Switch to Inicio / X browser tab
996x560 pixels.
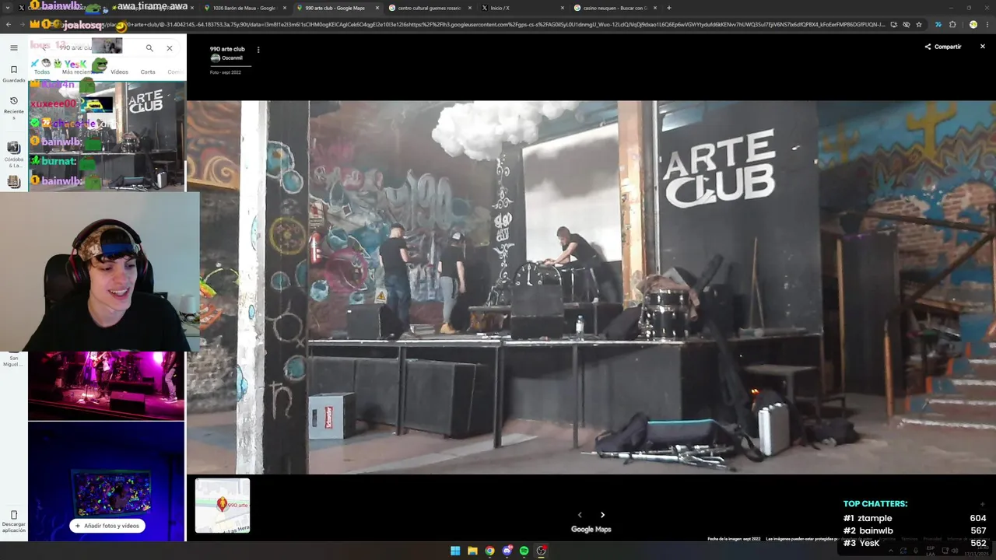[520, 8]
